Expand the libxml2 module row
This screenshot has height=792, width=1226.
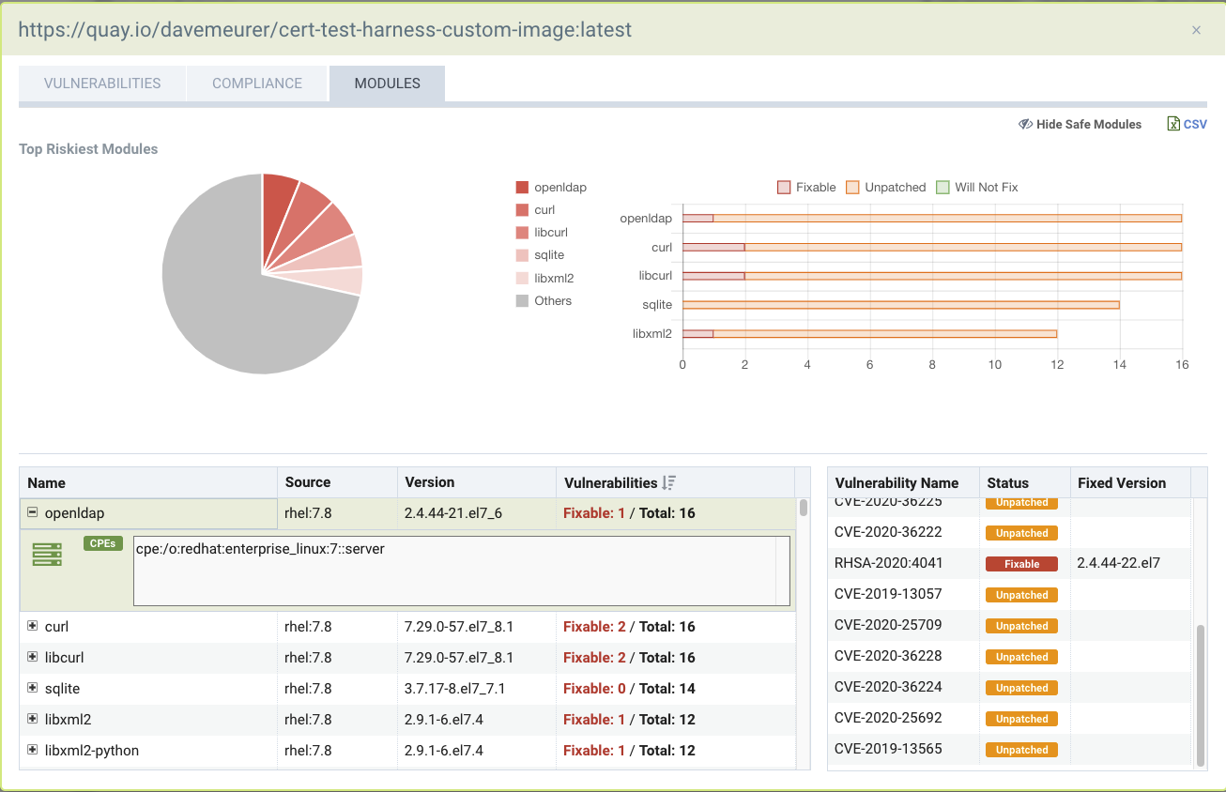pos(31,719)
